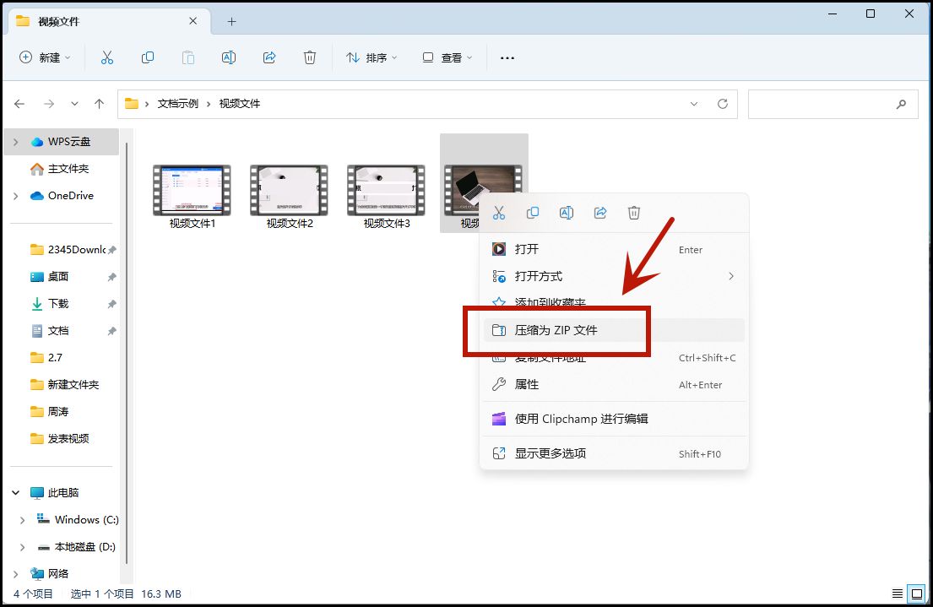Open the 查看 view dropdown
This screenshot has height=607, width=933.
point(447,57)
